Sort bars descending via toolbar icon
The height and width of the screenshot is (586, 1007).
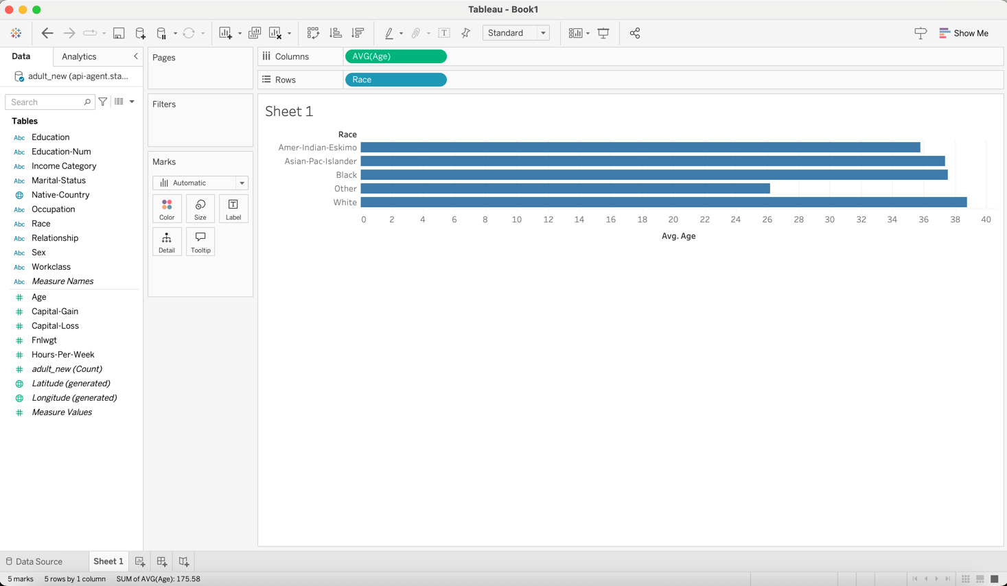pos(358,33)
